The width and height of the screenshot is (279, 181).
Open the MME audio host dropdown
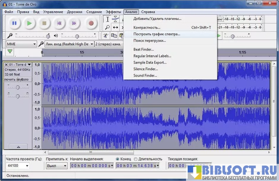coord(21,44)
